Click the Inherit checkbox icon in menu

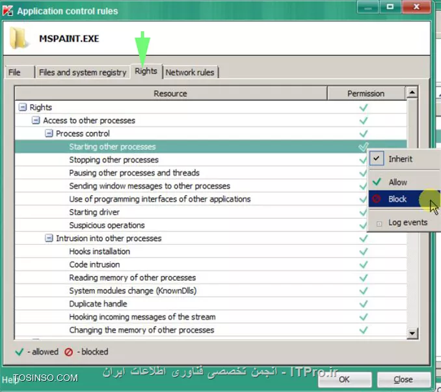click(x=377, y=158)
